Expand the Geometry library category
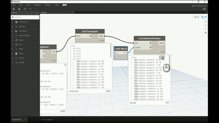The height and width of the screenshot is (123, 219). (x=12, y=31)
